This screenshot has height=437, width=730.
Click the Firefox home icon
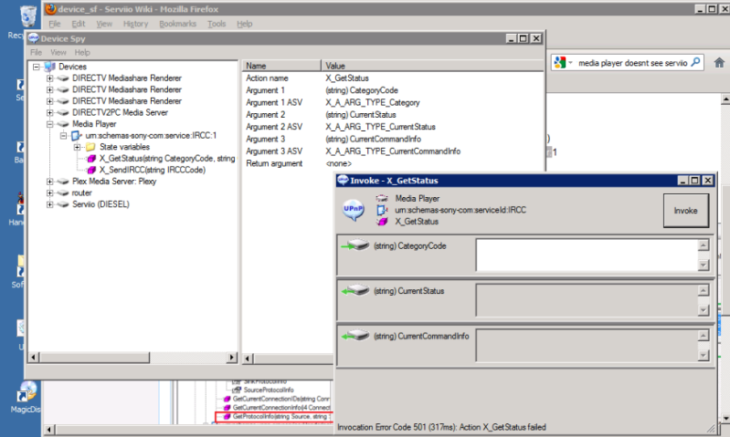pos(719,62)
